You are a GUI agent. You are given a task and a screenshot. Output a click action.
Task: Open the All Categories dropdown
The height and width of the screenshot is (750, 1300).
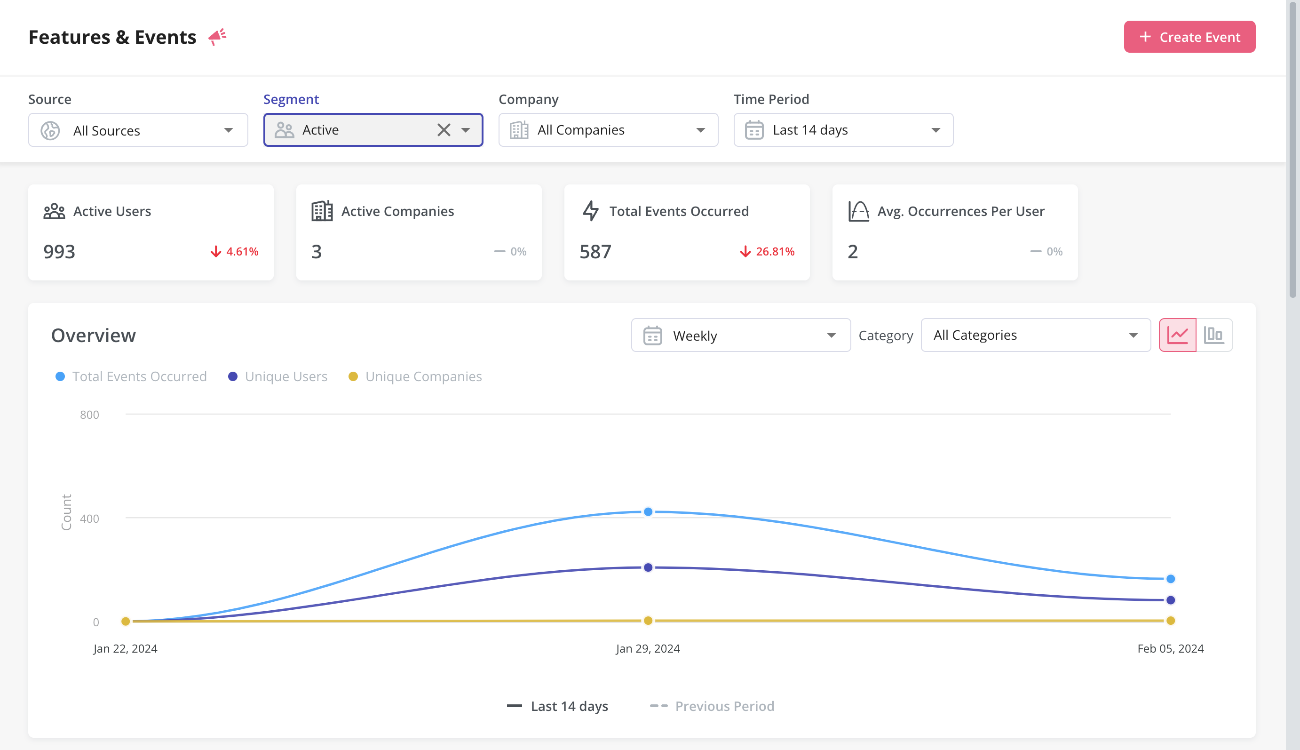tap(1036, 335)
